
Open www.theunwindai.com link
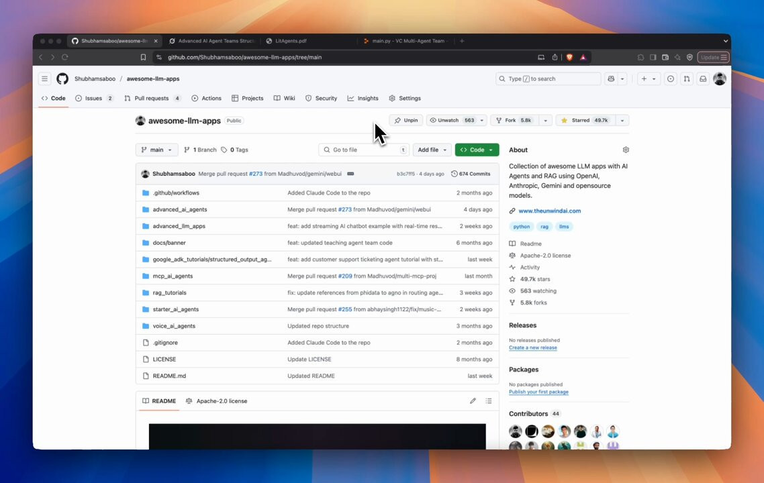[x=550, y=211]
